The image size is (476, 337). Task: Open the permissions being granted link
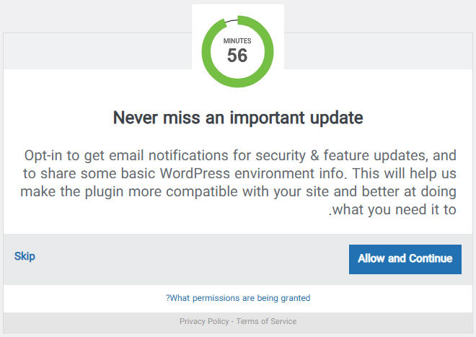pyautogui.click(x=238, y=297)
